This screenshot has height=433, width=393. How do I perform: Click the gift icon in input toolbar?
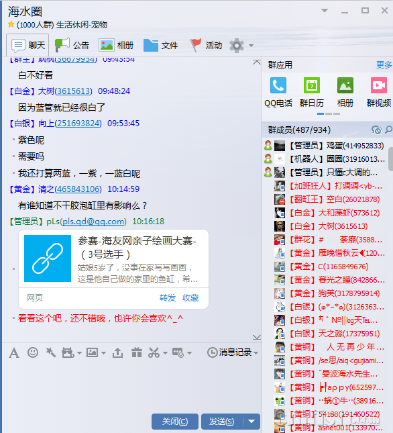[x=137, y=352]
